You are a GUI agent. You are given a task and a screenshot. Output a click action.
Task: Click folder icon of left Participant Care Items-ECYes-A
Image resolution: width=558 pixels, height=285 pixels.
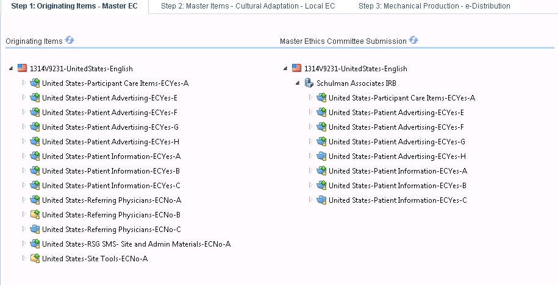click(x=35, y=83)
